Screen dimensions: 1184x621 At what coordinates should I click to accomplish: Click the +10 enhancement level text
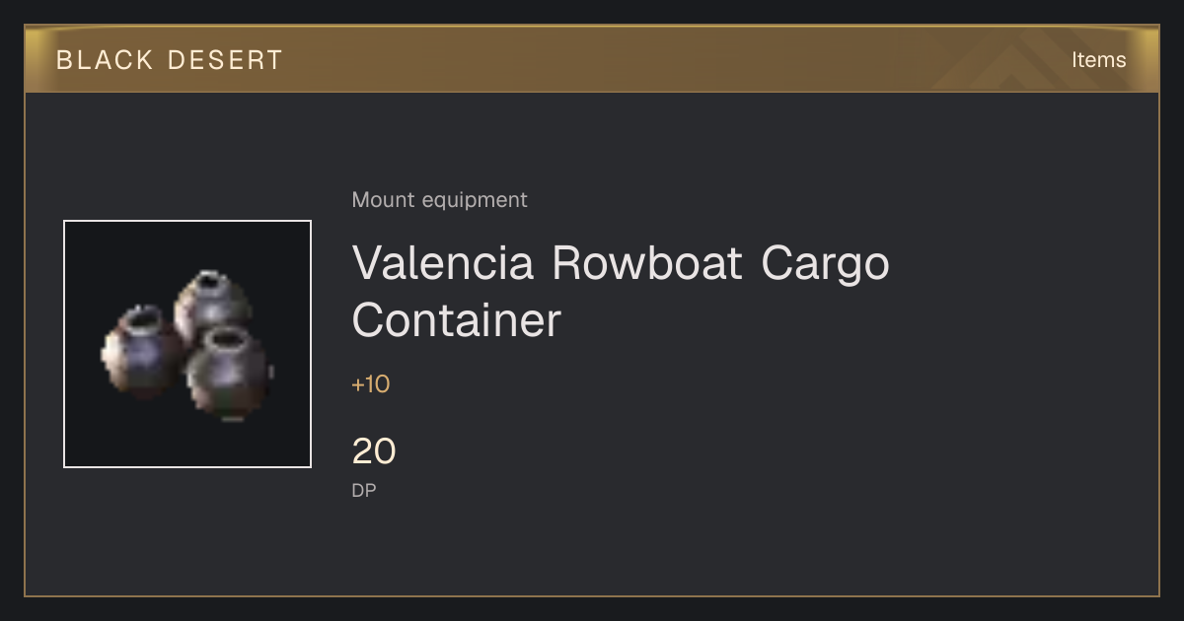point(371,384)
